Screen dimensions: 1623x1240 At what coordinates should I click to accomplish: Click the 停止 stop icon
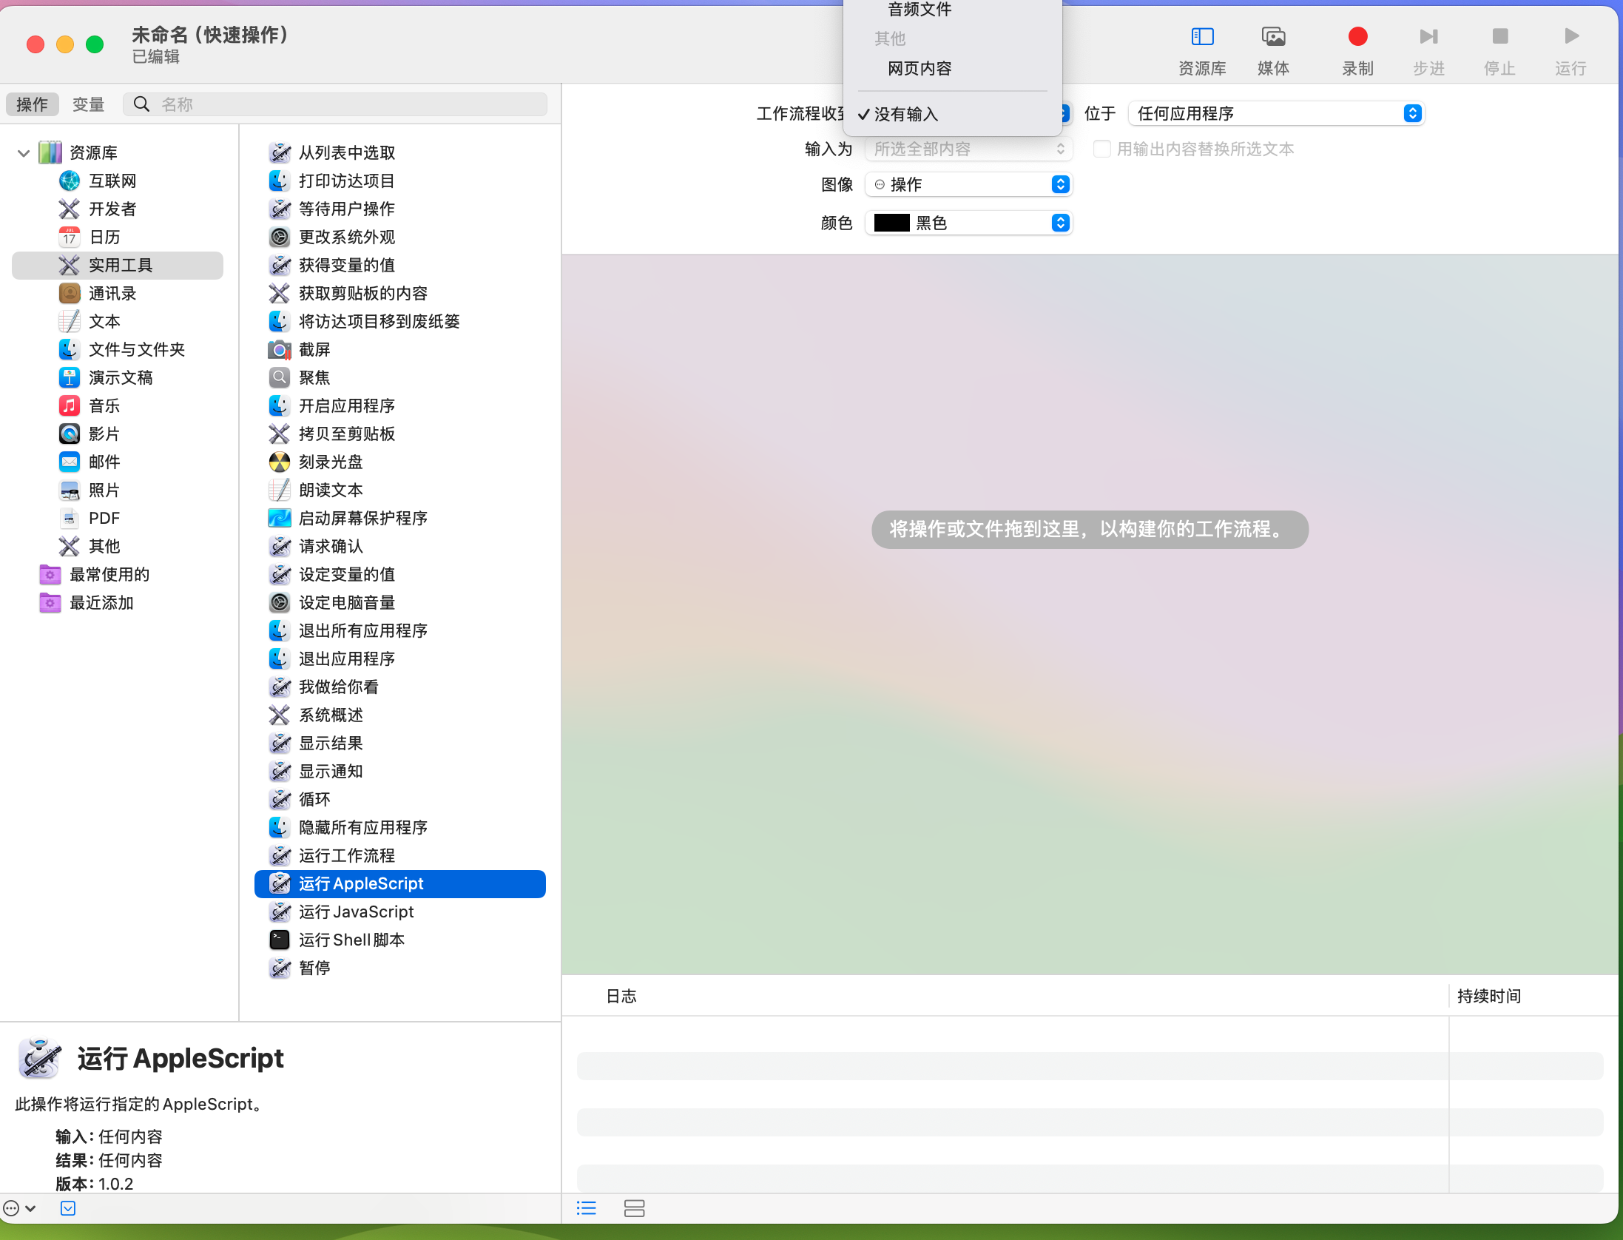(x=1499, y=37)
